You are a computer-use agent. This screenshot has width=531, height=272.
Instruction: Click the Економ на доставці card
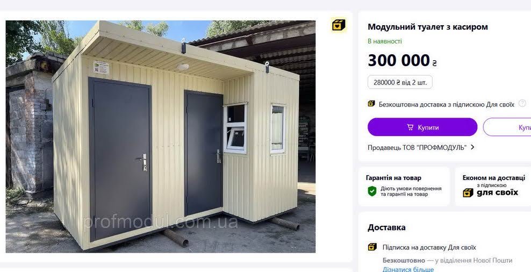[x=493, y=187]
